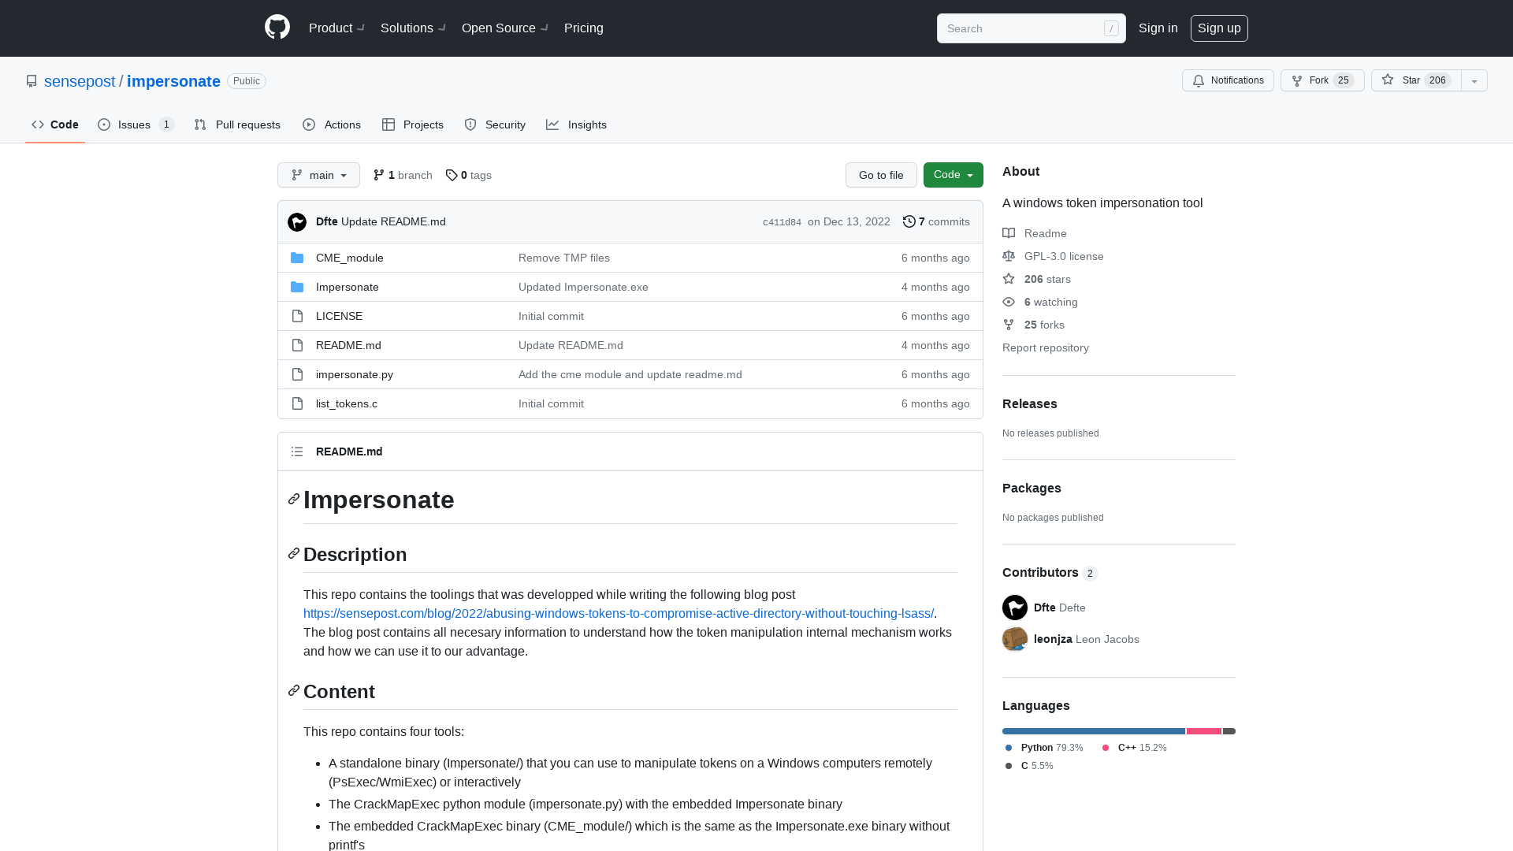View the 7 commits history
This screenshot has height=851, width=1513.
tap(936, 221)
